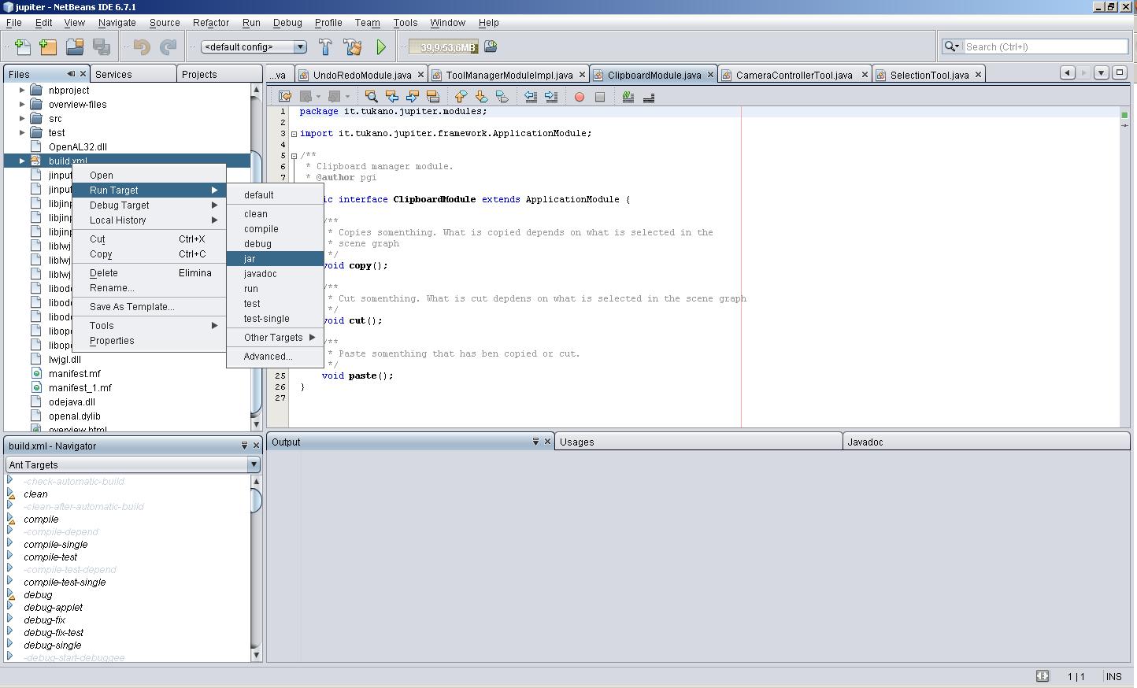Open the default config dropdown

(x=254, y=46)
